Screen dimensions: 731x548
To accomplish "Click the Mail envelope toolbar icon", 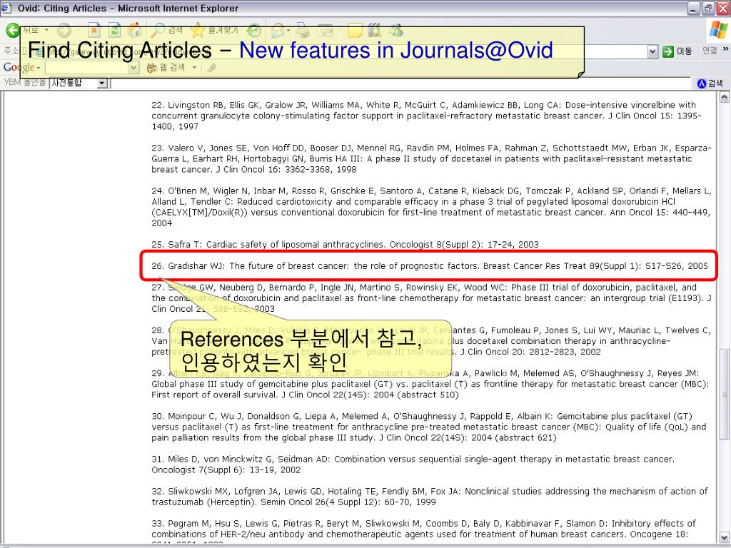I will point(278,31).
